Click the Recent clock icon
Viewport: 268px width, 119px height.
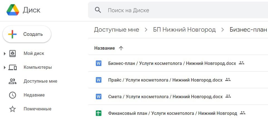(13, 95)
